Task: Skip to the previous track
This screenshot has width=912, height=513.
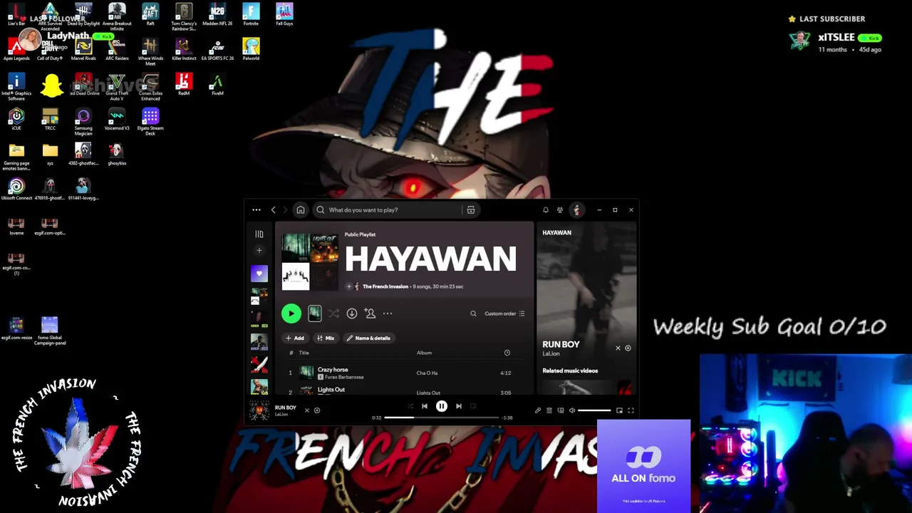Action: point(425,406)
